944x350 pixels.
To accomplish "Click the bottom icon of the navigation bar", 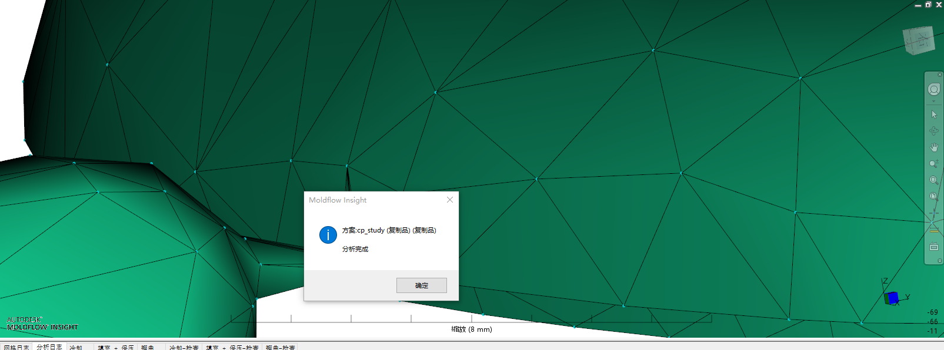I will 933,247.
